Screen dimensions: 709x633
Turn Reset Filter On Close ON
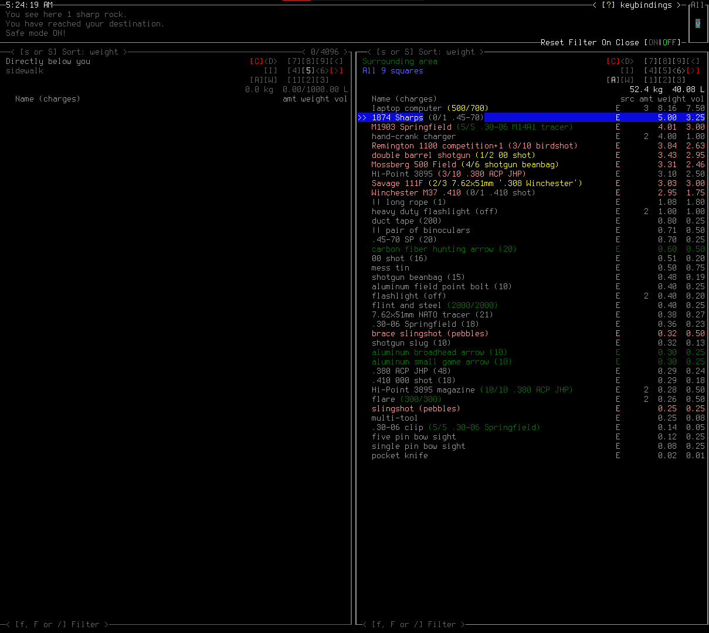point(653,42)
